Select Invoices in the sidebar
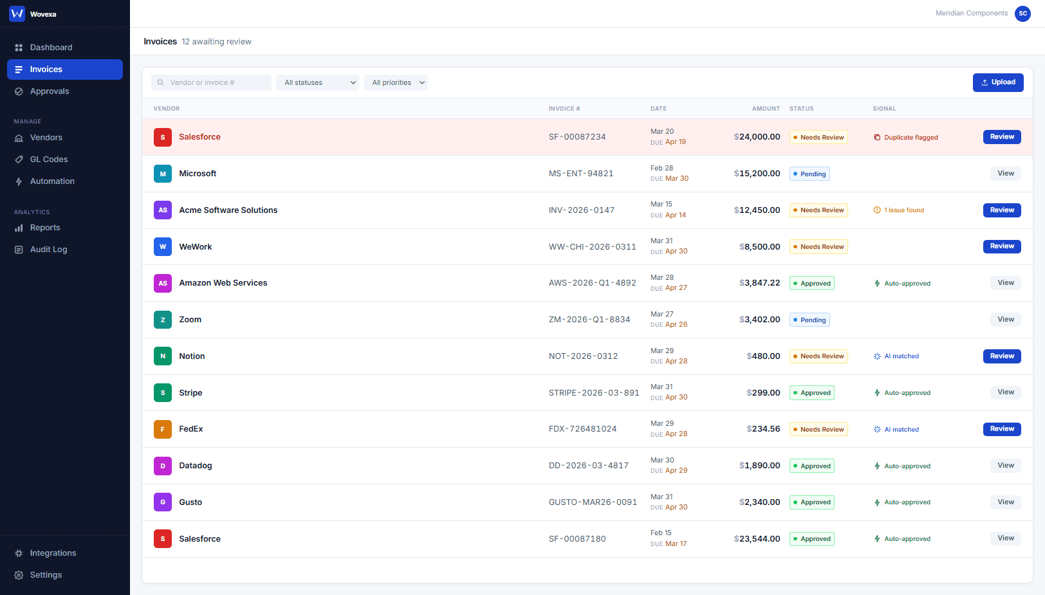The image size is (1045, 595). 46,69
